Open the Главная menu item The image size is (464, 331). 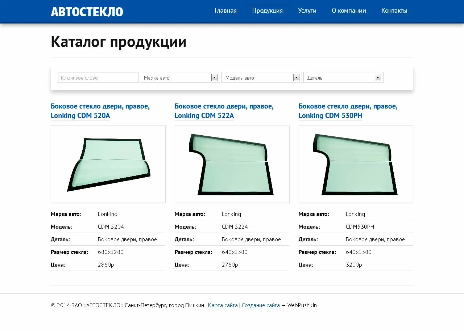click(x=225, y=10)
